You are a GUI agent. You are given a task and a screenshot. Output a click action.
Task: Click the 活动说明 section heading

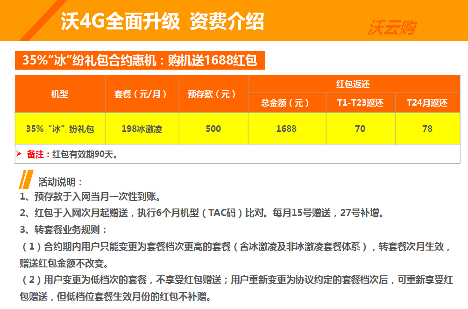click(60, 182)
